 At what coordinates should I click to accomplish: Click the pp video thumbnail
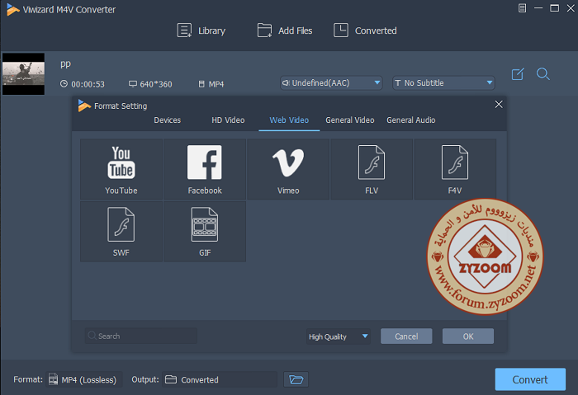click(24, 74)
